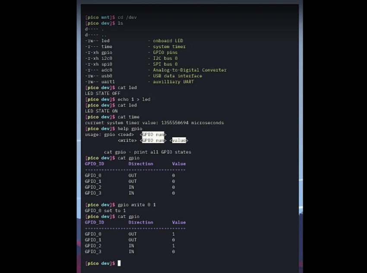Viewport: 367px width, 273px height.
Task: Select the cd /dev command text
Action: 127,17
